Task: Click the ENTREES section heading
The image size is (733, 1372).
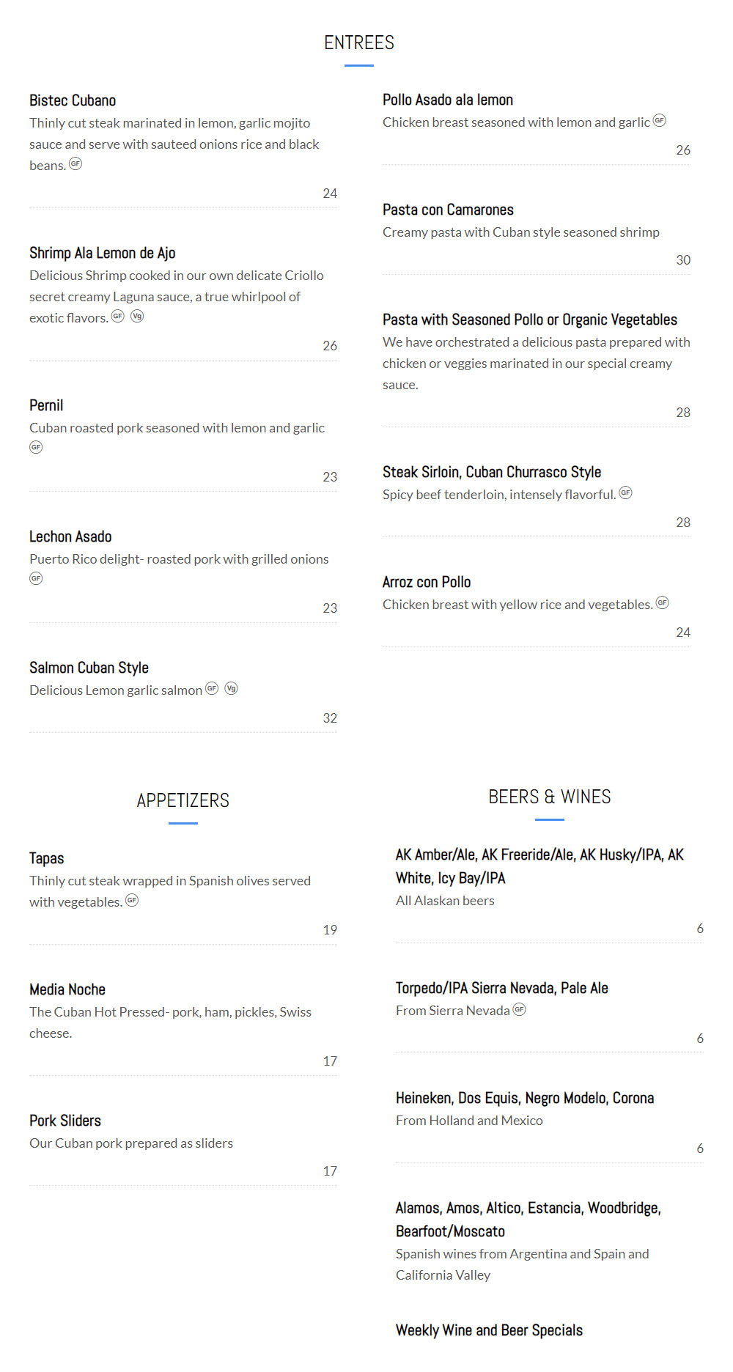Action: [x=359, y=43]
